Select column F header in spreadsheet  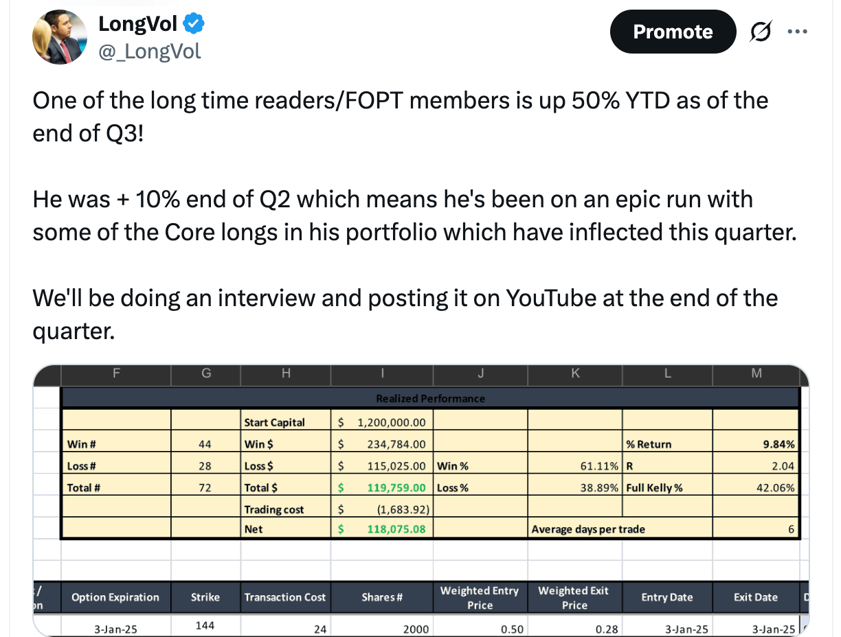click(116, 373)
